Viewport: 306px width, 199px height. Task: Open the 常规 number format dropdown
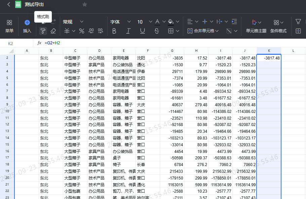[73, 22]
